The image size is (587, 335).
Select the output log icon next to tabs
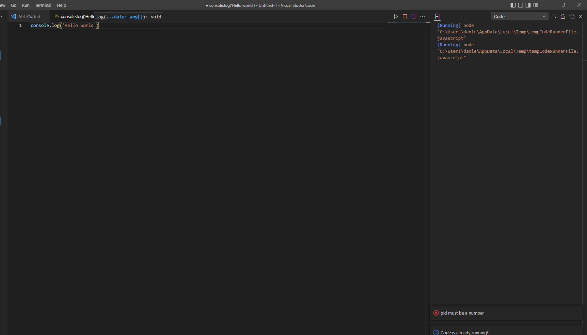pyautogui.click(x=437, y=16)
